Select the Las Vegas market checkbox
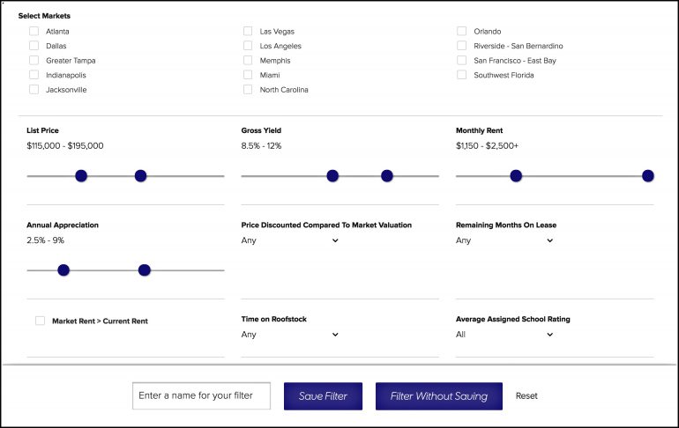Viewport: 679px width, 428px height. tap(248, 31)
